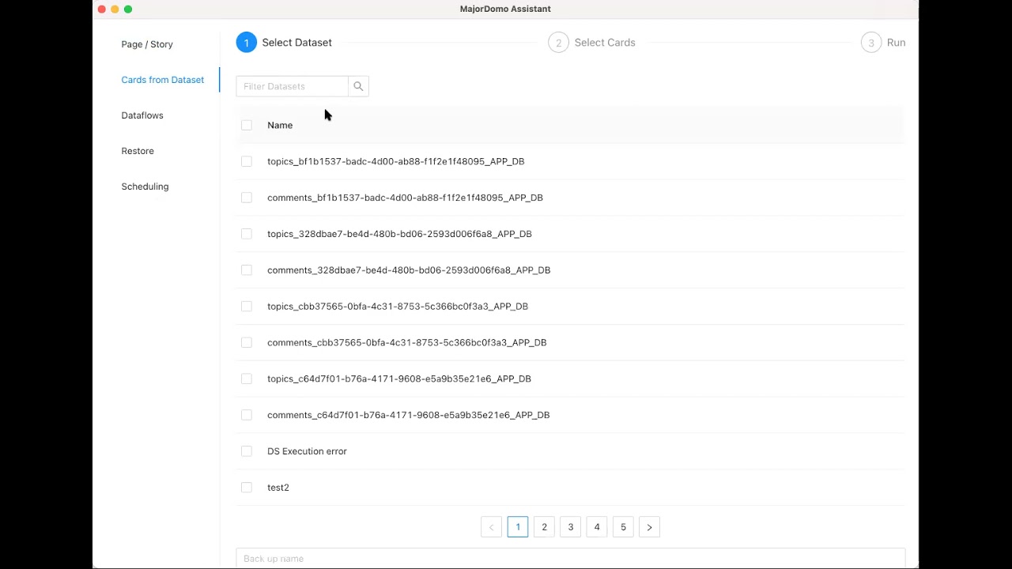The height and width of the screenshot is (569, 1012).
Task: Check topics_cbb37565 dataset checkbox
Action: [x=247, y=307]
